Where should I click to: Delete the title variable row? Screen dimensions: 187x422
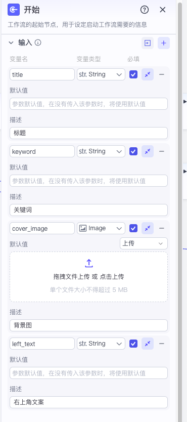pyautogui.click(x=161, y=74)
